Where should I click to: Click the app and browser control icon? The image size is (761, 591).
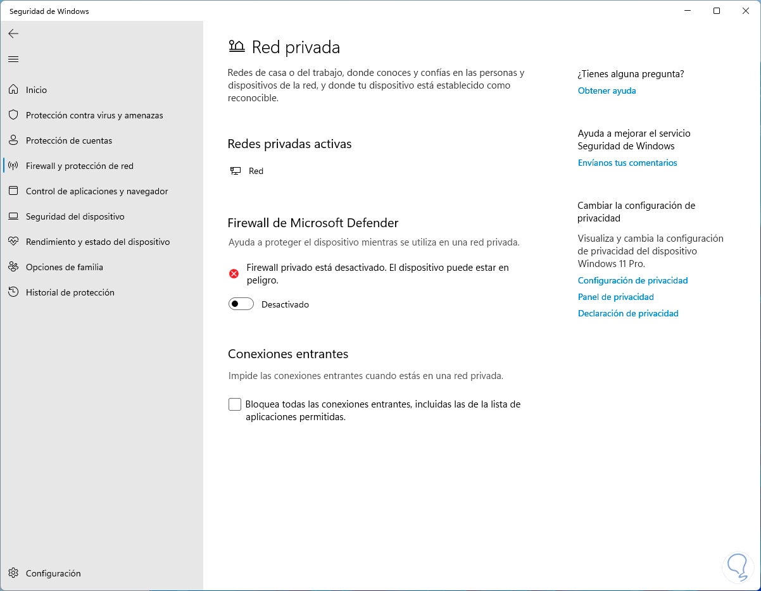(x=13, y=191)
